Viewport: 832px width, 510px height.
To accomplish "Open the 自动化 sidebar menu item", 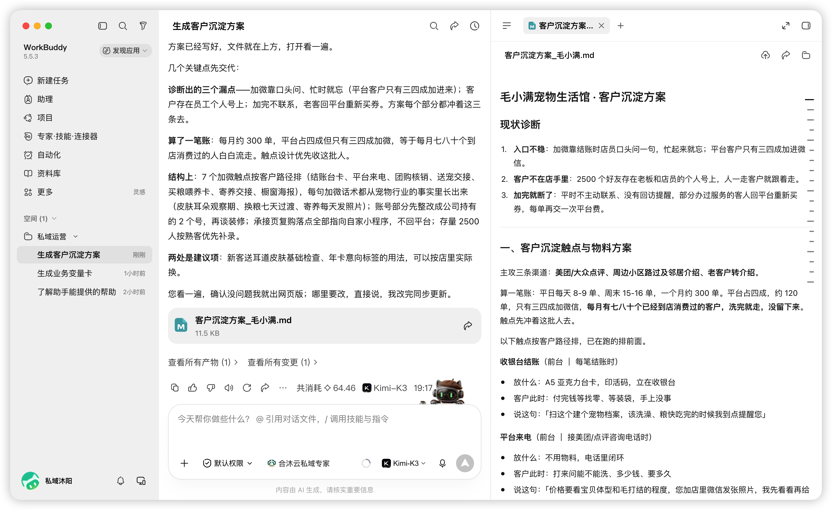I will 49,155.
